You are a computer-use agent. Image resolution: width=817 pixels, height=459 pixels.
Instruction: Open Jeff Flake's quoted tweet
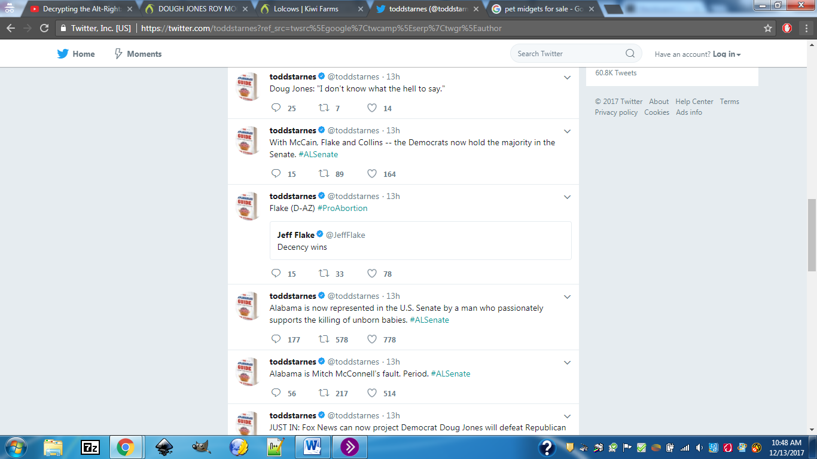coord(420,240)
